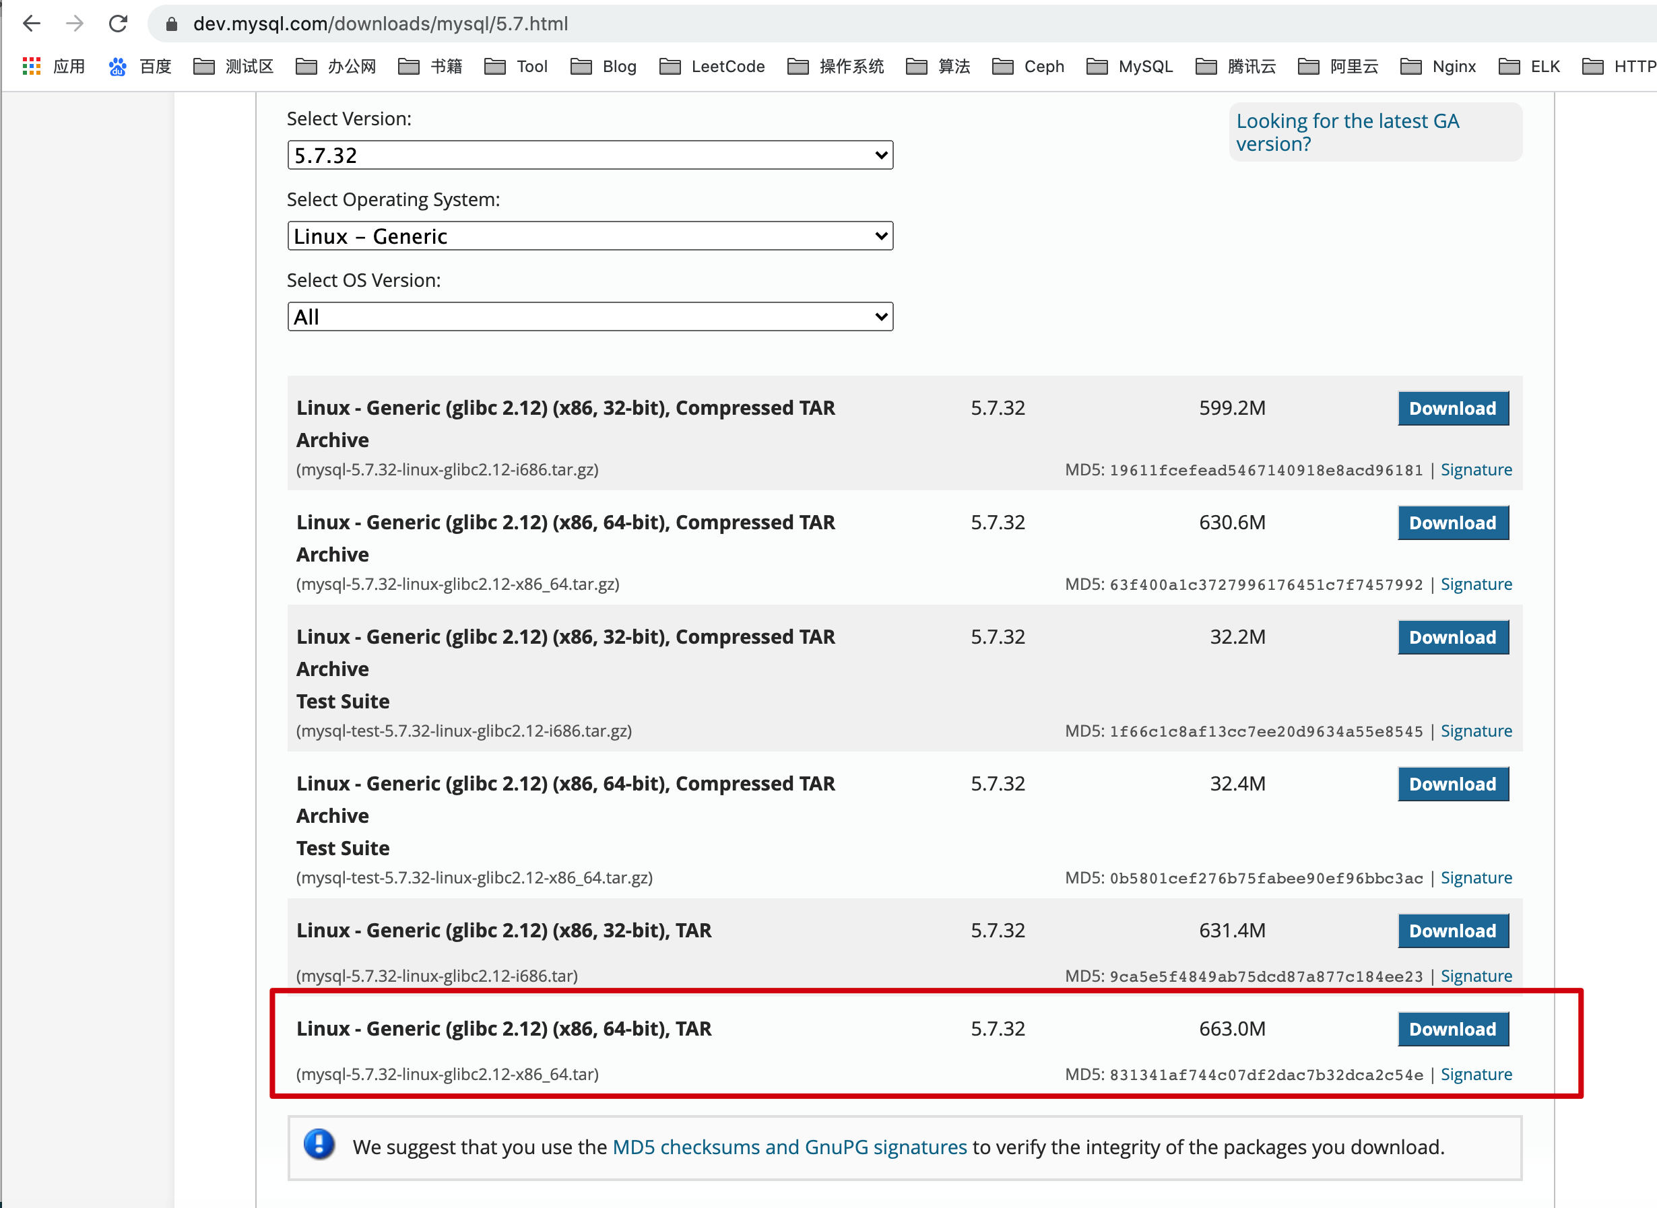This screenshot has height=1208, width=1657.
Task: Download the 64-bit TAR 663.0M package
Action: point(1452,1029)
